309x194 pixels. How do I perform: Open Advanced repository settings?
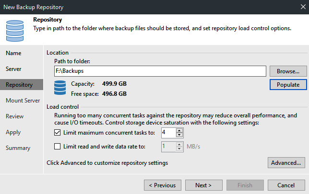pos(286,163)
